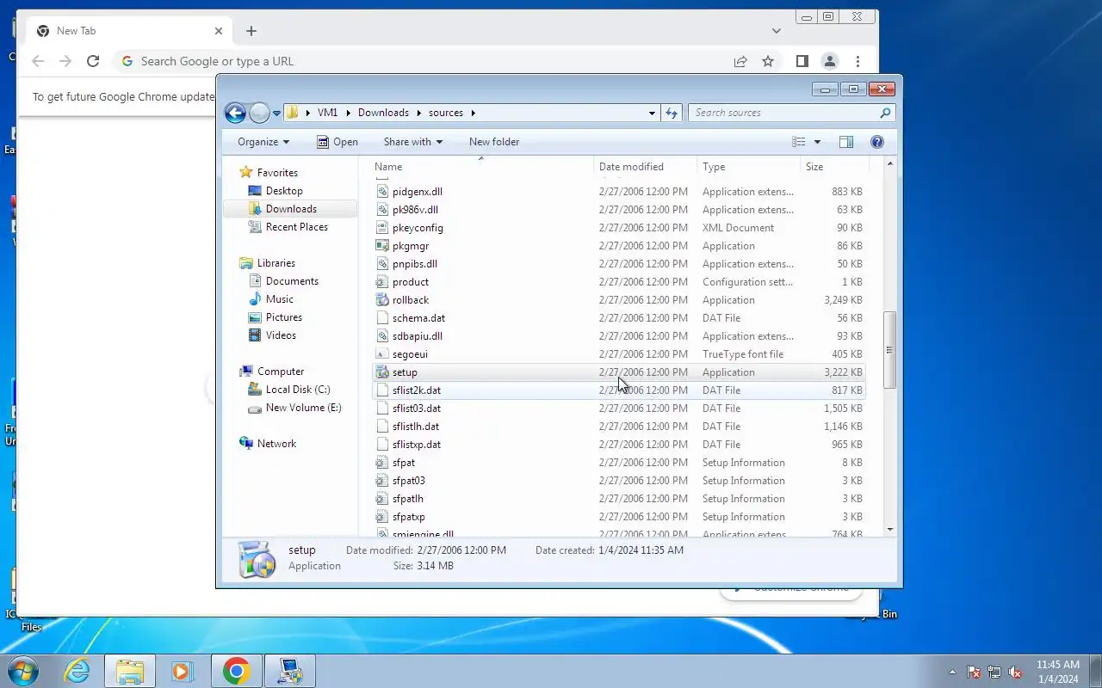The height and width of the screenshot is (688, 1102).
Task: Select the rollback application icon
Action: (x=383, y=300)
